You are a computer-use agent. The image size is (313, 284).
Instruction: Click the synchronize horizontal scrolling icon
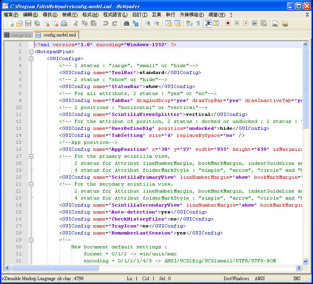(177, 23)
